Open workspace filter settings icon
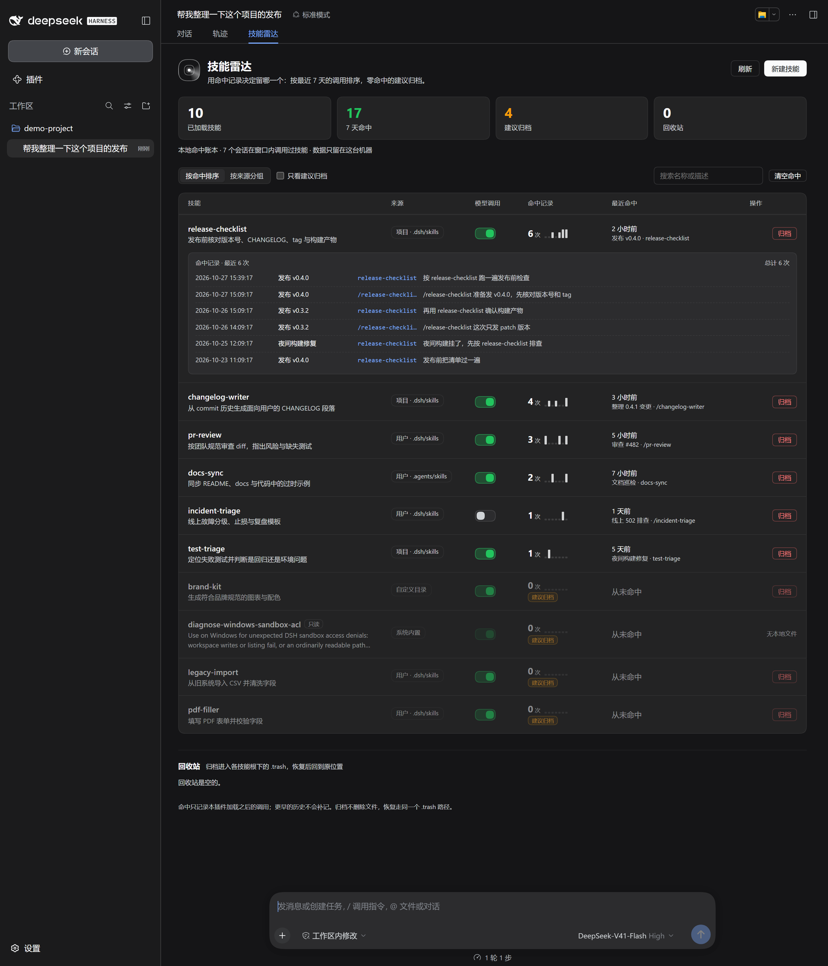Viewport: 828px width, 966px height. click(x=127, y=106)
